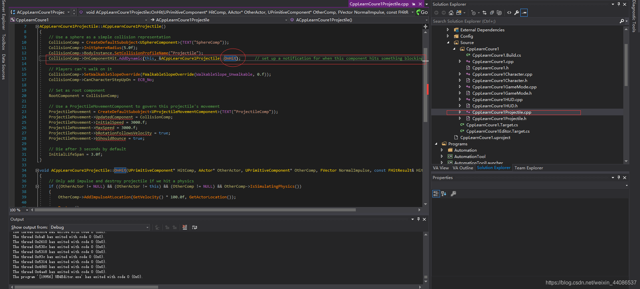Image resolution: width=640 pixels, height=289 pixels.
Task: Toggle Auto Hide pin on Properties panel
Action: 619,178
